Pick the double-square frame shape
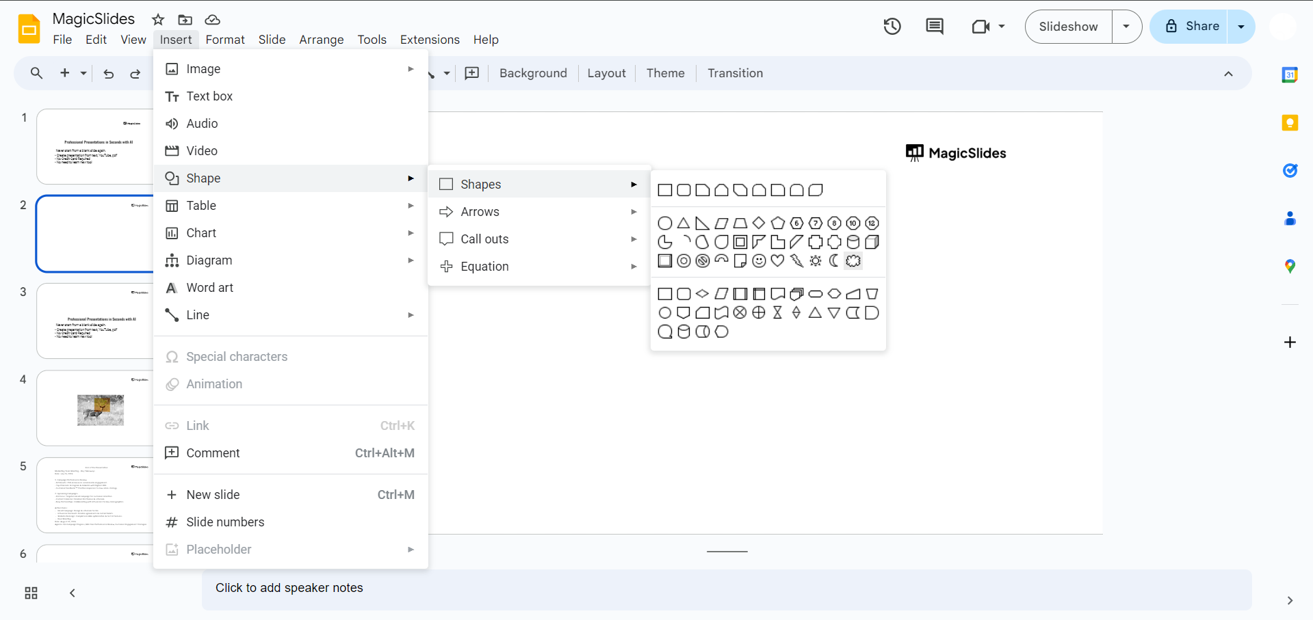The image size is (1313, 620). coord(740,242)
